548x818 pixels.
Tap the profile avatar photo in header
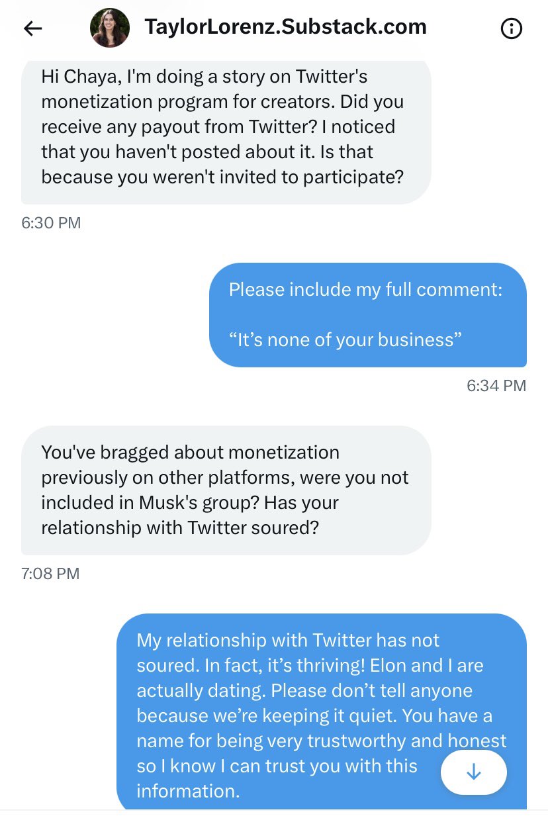pyautogui.click(x=110, y=28)
